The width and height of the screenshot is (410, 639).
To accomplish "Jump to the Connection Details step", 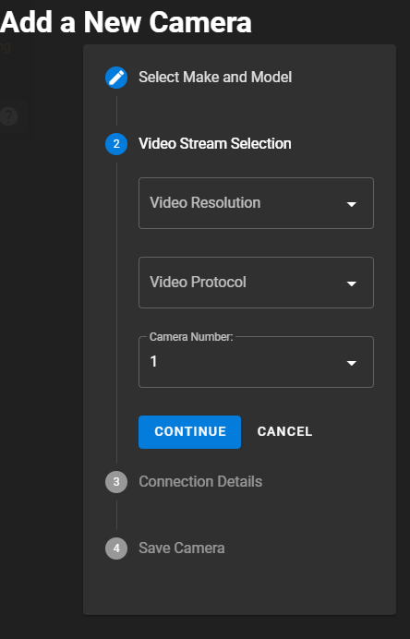I will [x=200, y=482].
